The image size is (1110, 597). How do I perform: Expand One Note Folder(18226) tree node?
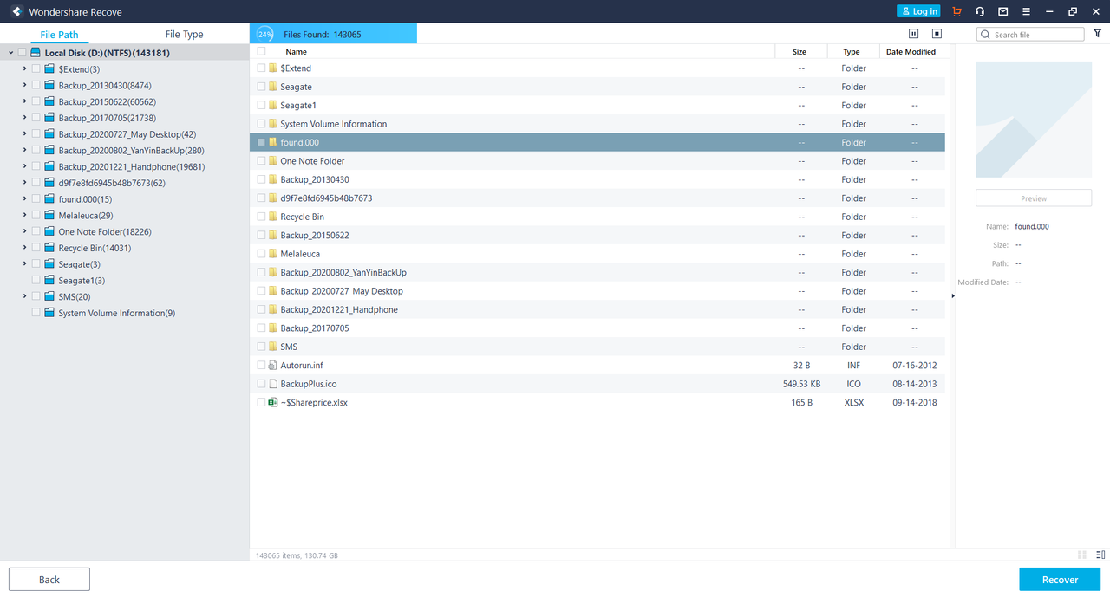tap(24, 231)
